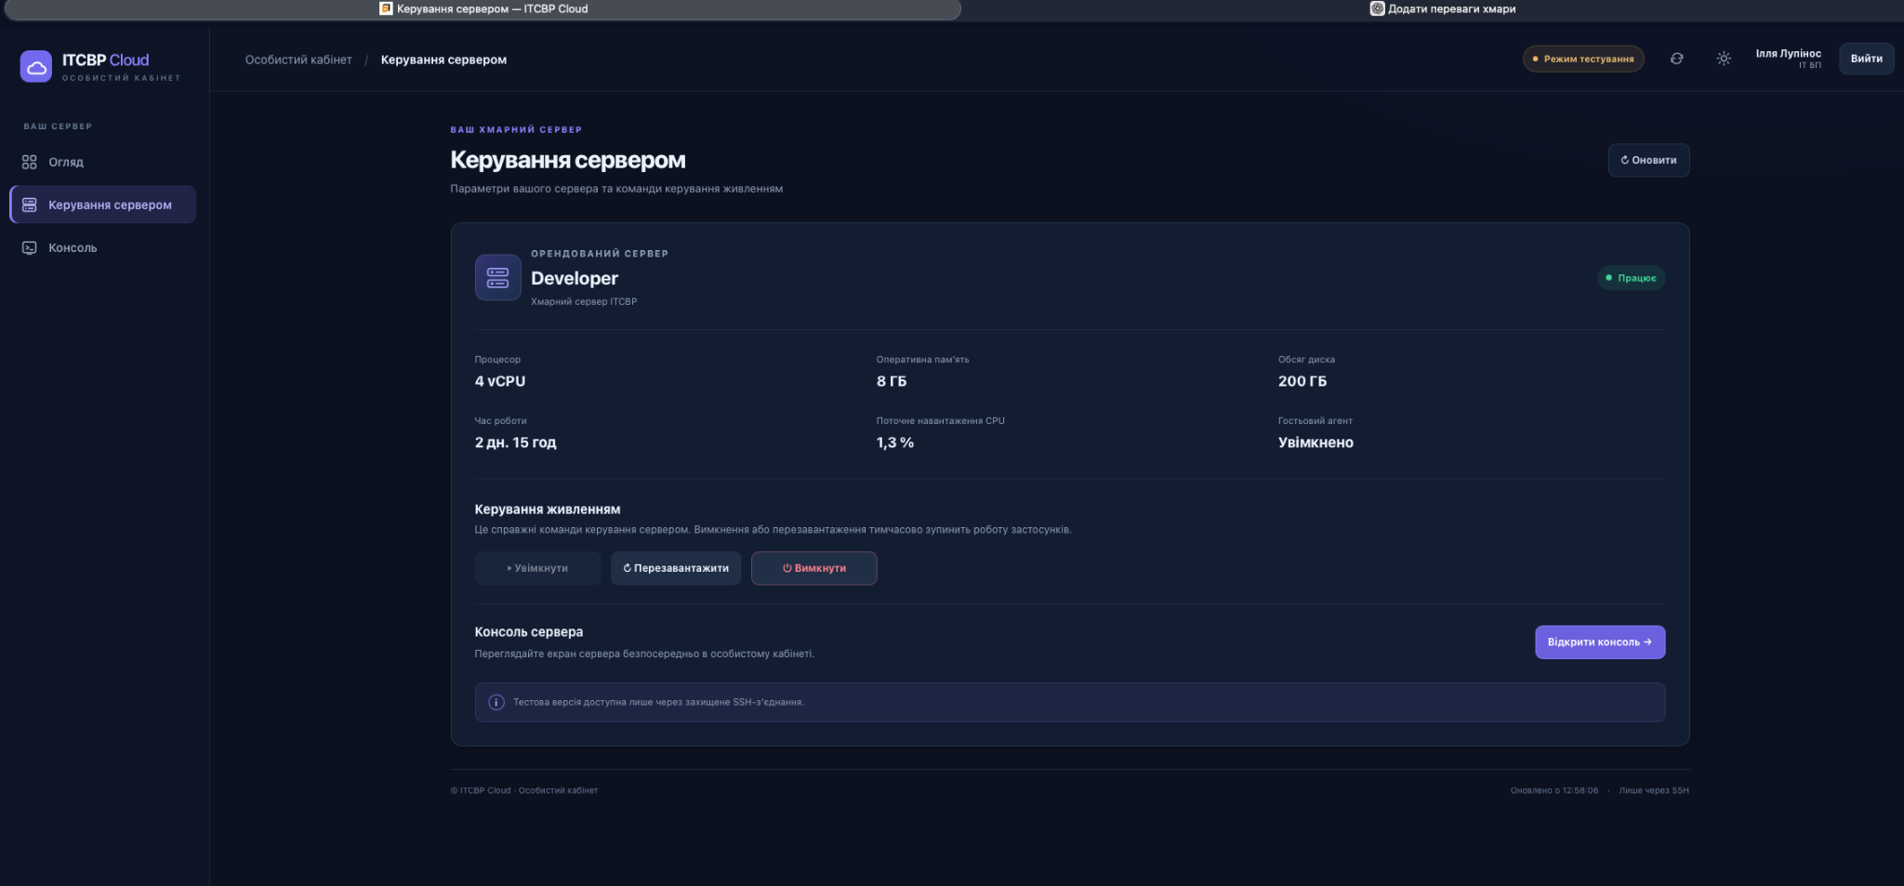
Task: Click the Developer server name
Action: click(x=574, y=278)
